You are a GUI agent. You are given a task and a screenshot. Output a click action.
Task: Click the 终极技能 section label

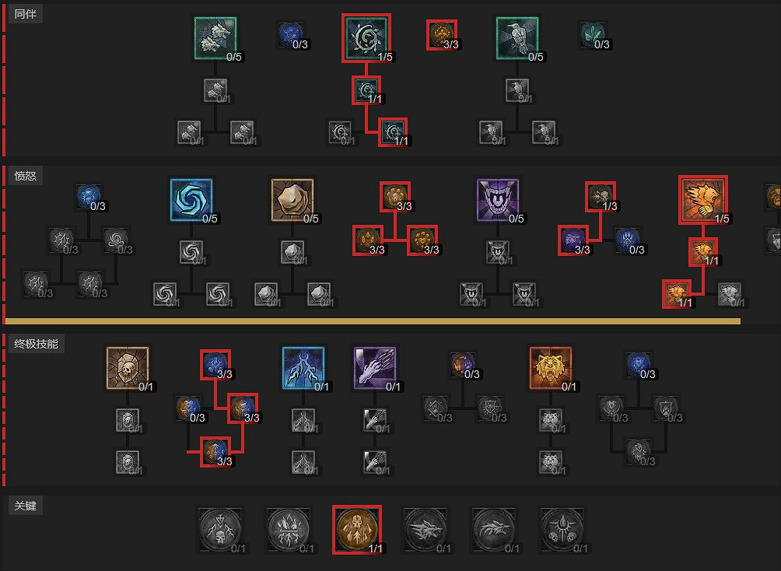tap(37, 344)
